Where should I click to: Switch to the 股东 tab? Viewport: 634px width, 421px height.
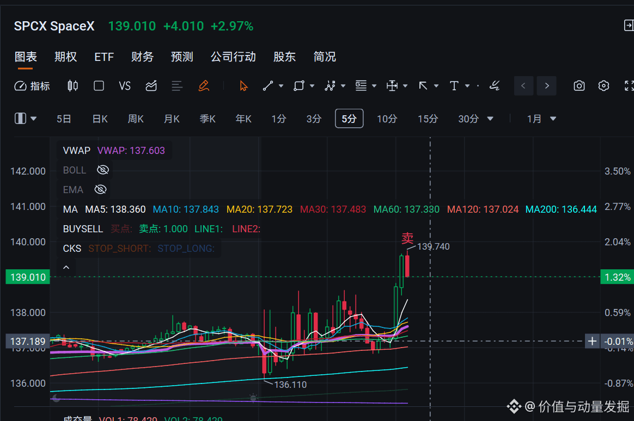[x=285, y=57]
